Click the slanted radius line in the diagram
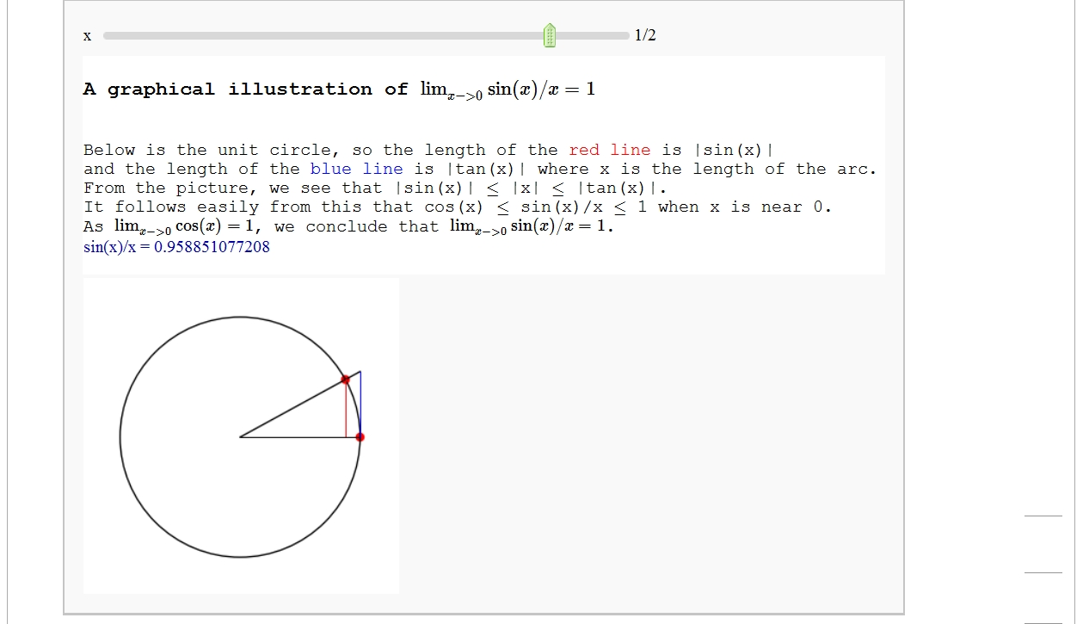The width and height of the screenshot is (1083, 624). point(292,408)
